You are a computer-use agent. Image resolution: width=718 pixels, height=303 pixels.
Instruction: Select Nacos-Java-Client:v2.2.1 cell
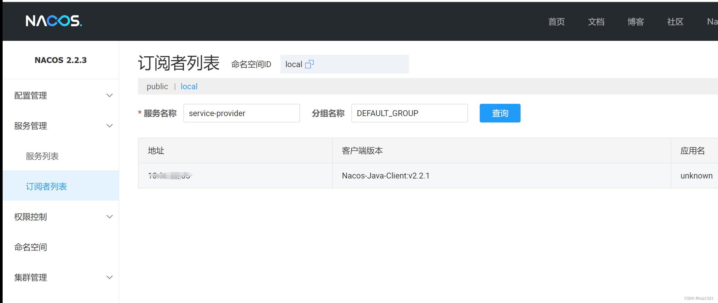[x=502, y=176]
